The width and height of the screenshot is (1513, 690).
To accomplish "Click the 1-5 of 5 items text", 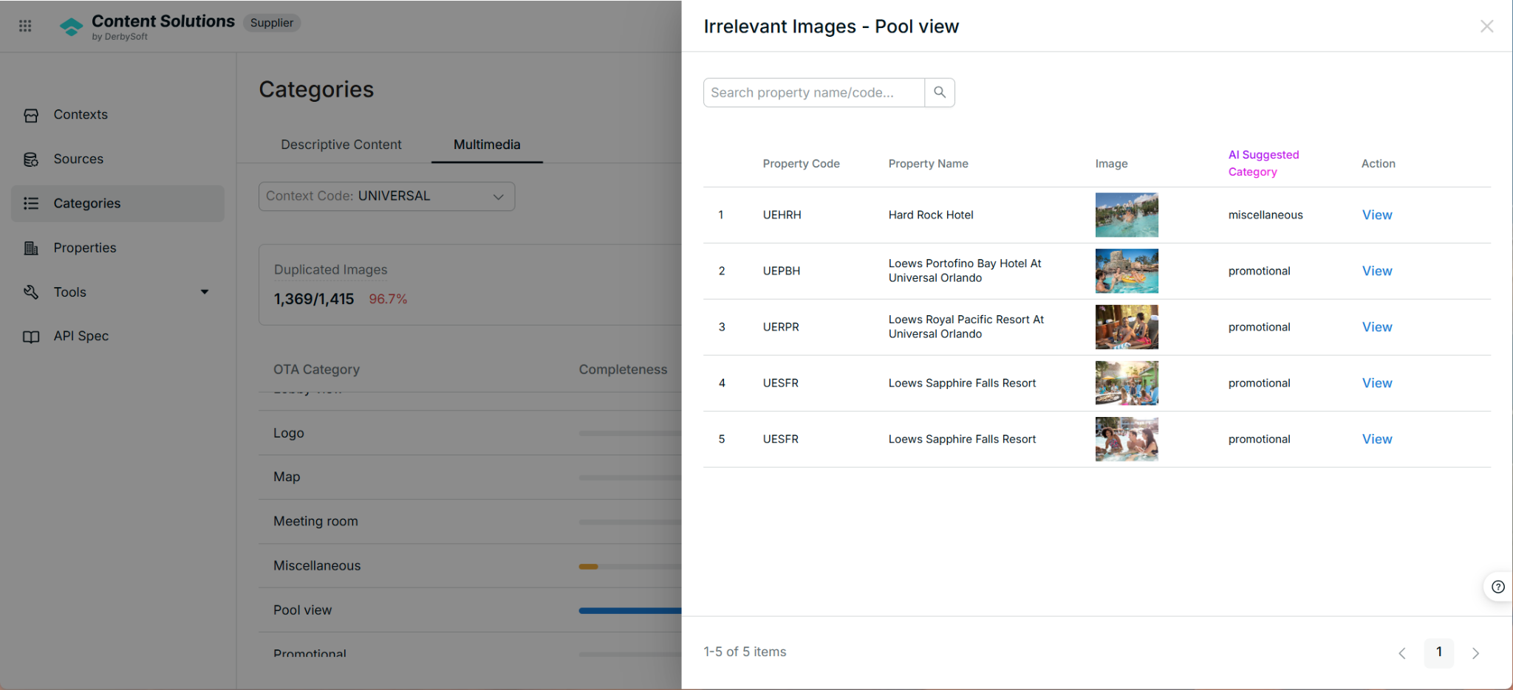I will [x=745, y=652].
